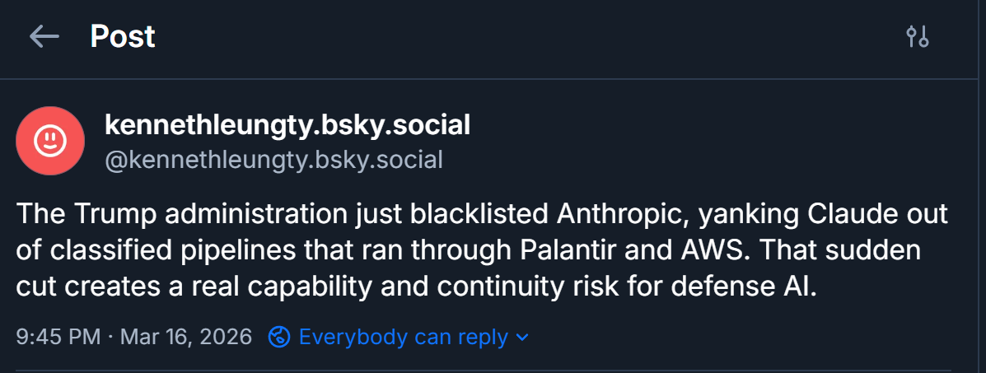Click the Everybody can reply label
986x373 pixels.
[x=403, y=337]
